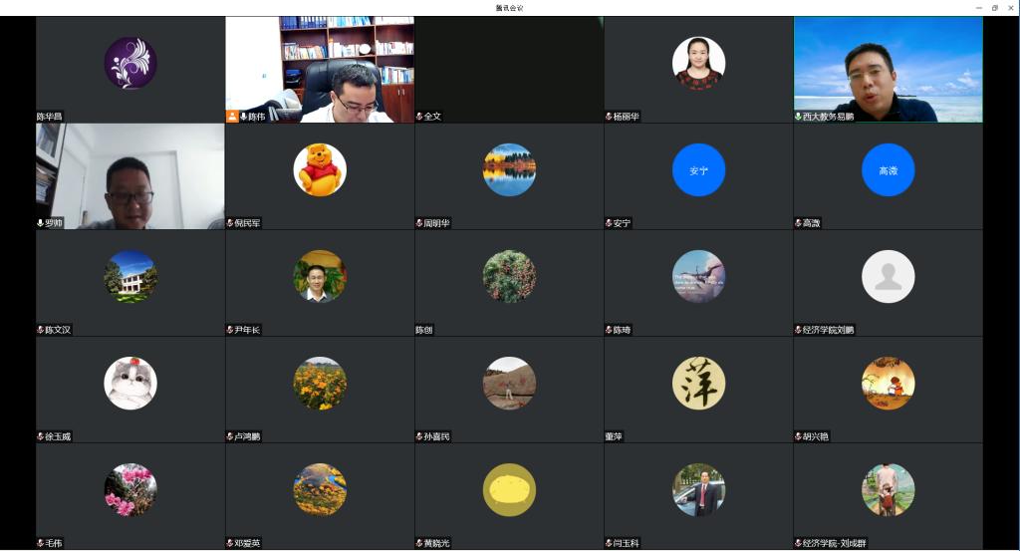Select the blue 高激 avatar circle

point(888,170)
